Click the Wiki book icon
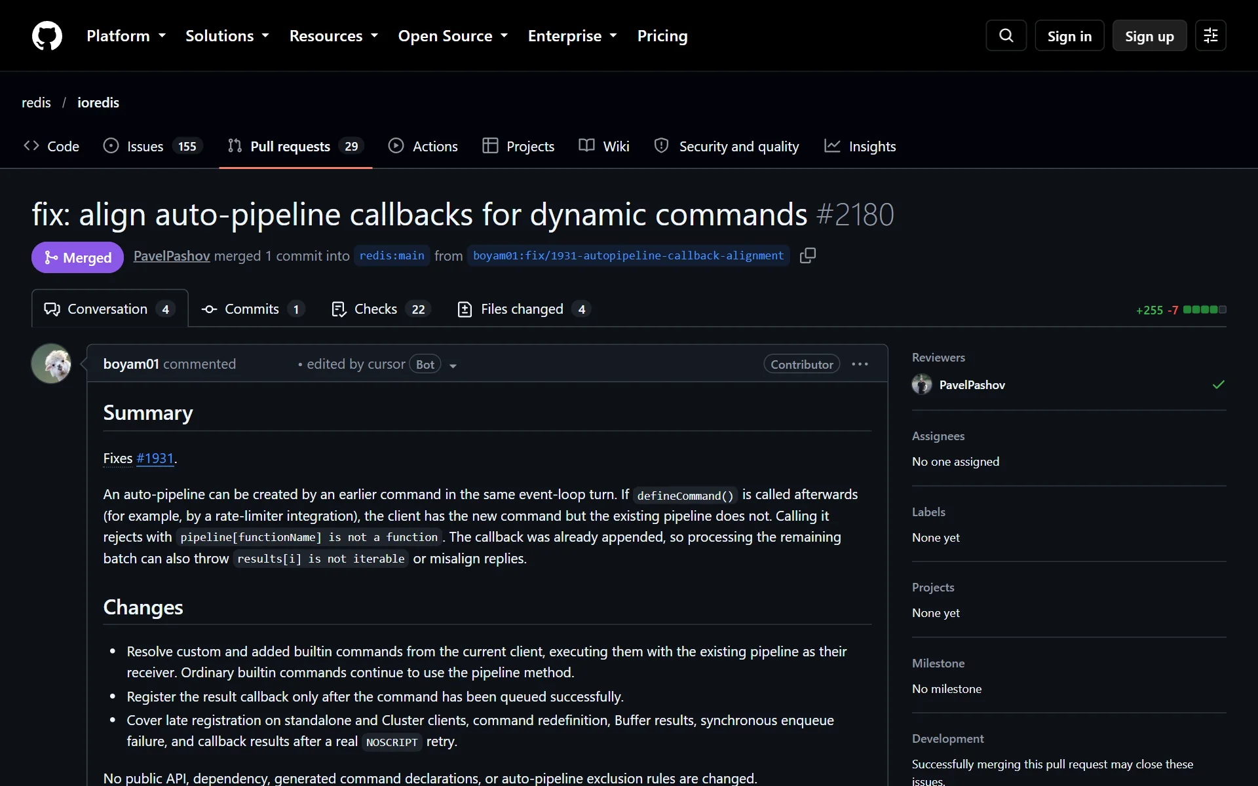The width and height of the screenshot is (1258, 786). tap(586, 146)
